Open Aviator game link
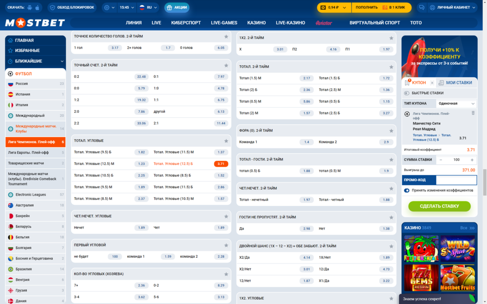The image size is (487, 304). [324, 23]
